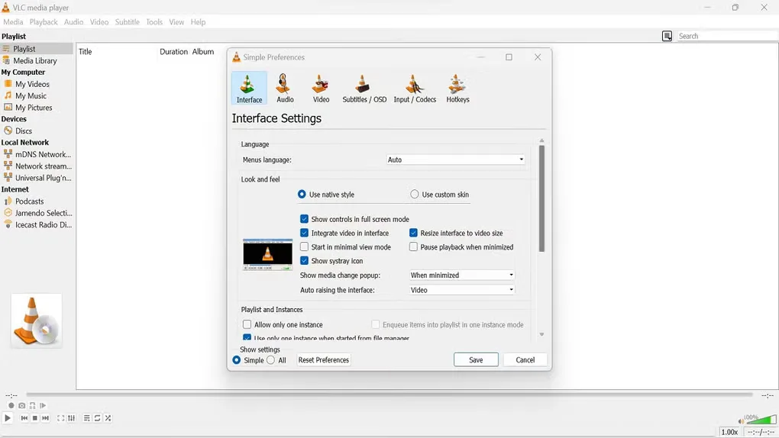Screen dimensions: 779x438
Task: Click the Cancel button
Action: [x=525, y=360]
